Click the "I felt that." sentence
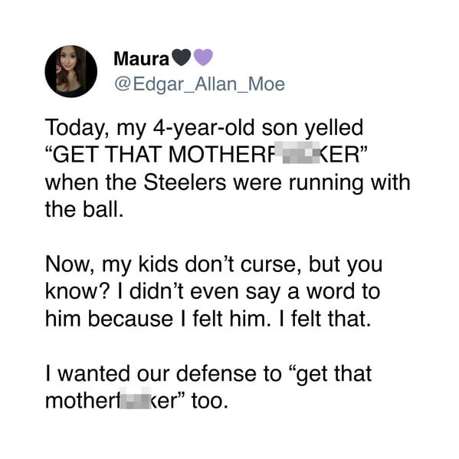 [x=325, y=319]
